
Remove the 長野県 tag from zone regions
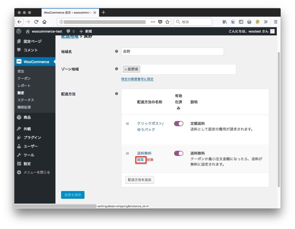click(x=126, y=69)
